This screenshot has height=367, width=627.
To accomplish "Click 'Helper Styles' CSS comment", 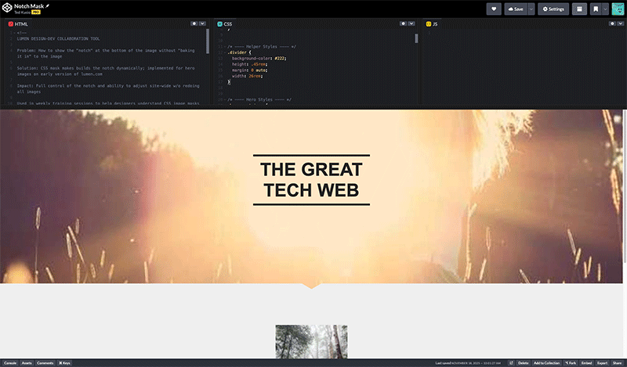I will click(x=262, y=47).
